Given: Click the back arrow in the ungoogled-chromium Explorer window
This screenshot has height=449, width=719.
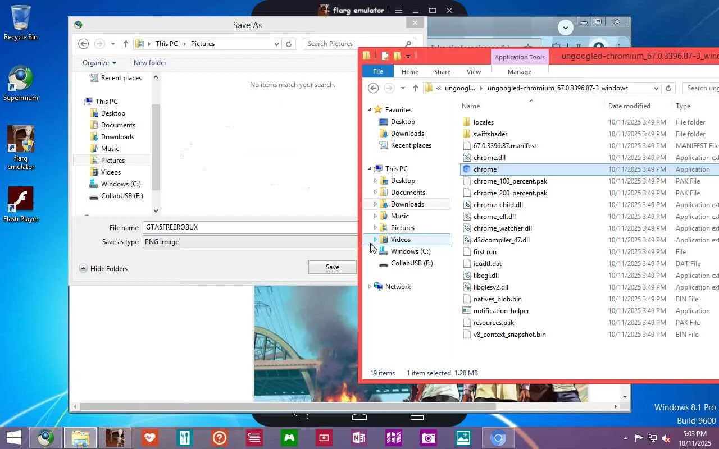Looking at the screenshot, I should 373,88.
